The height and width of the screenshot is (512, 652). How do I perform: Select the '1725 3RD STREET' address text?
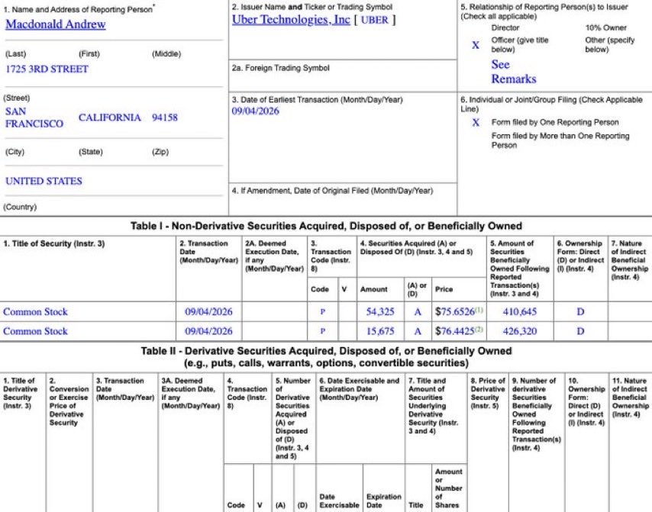click(47, 69)
